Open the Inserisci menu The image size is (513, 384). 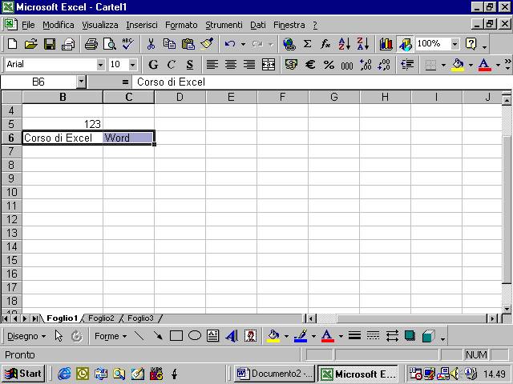pos(142,25)
